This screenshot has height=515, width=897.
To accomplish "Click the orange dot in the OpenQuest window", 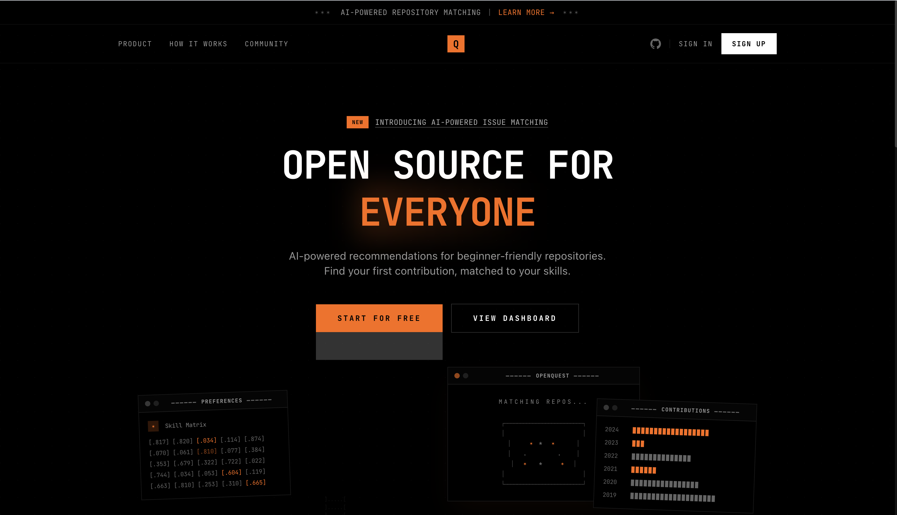I will pyautogui.click(x=457, y=376).
